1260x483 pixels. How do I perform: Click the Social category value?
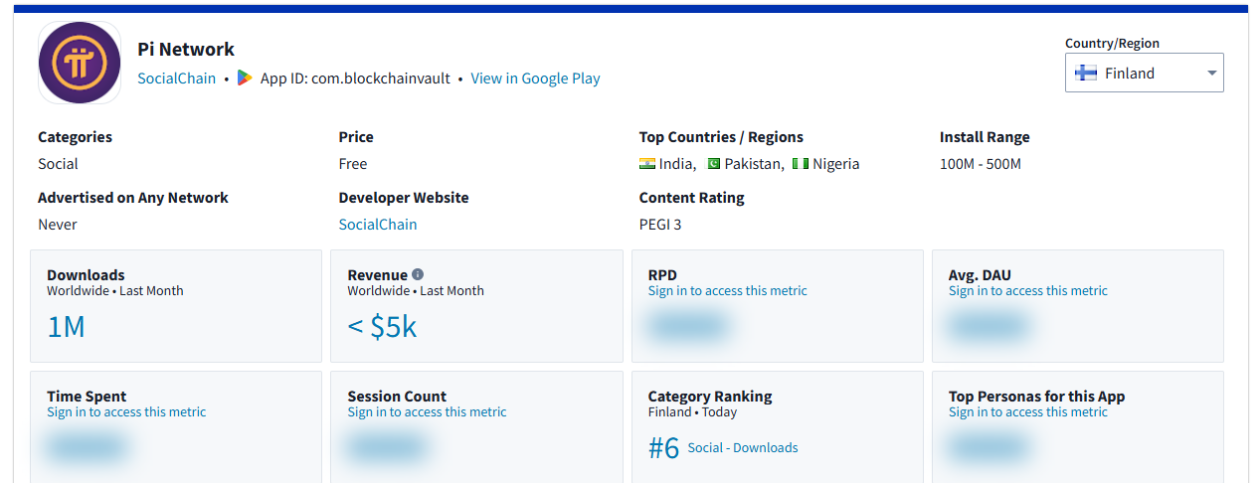tap(58, 164)
